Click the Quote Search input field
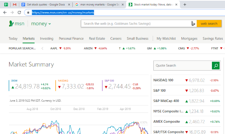This screenshot has width=225, height=134. click(x=182, y=66)
